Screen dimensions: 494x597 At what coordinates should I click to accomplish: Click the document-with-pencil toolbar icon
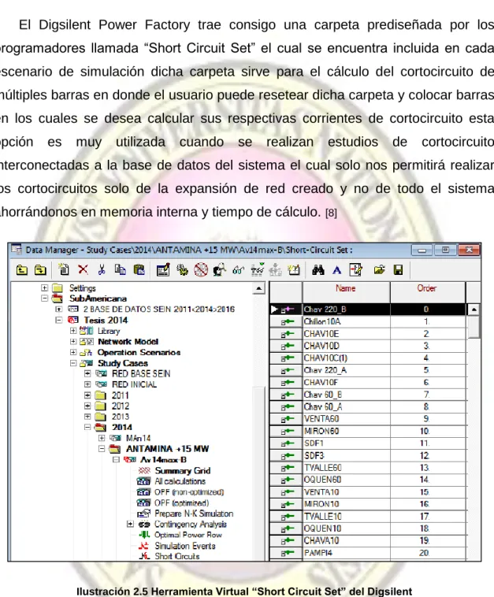point(355,269)
